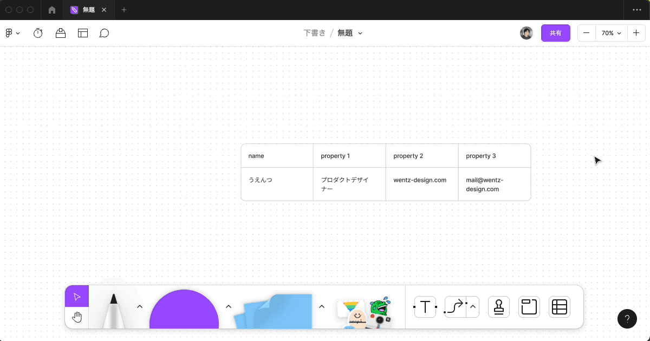
Task: Open the window more options menu
Action: (x=637, y=10)
